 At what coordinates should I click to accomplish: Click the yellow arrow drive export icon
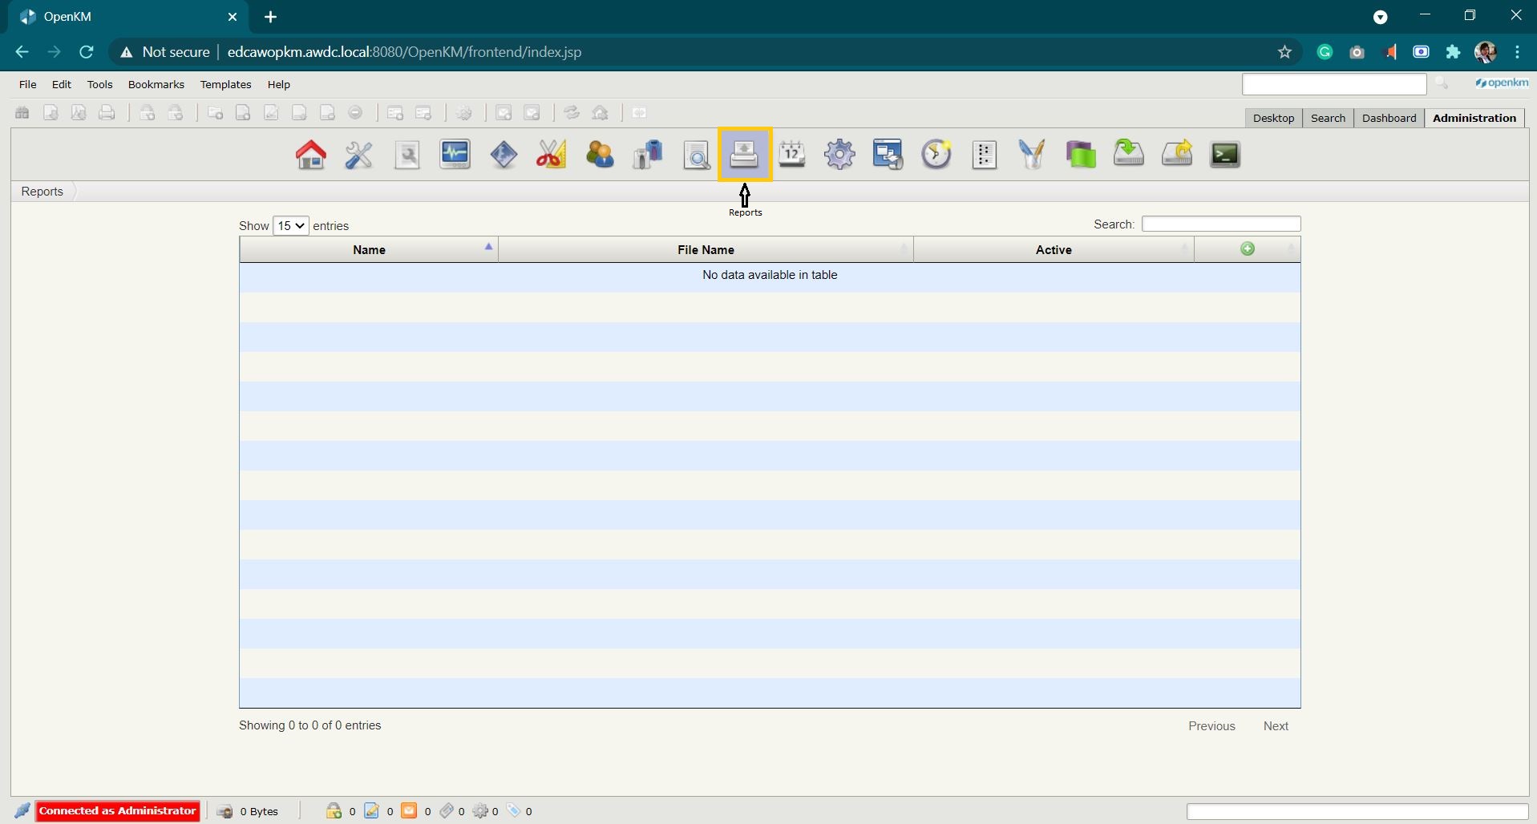coord(1177,154)
